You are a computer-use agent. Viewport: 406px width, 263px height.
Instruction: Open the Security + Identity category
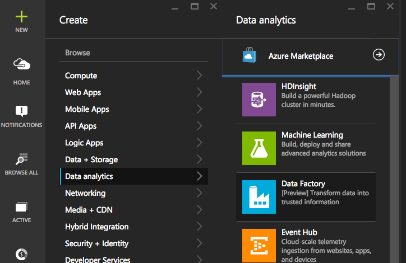tap(134, 243)
